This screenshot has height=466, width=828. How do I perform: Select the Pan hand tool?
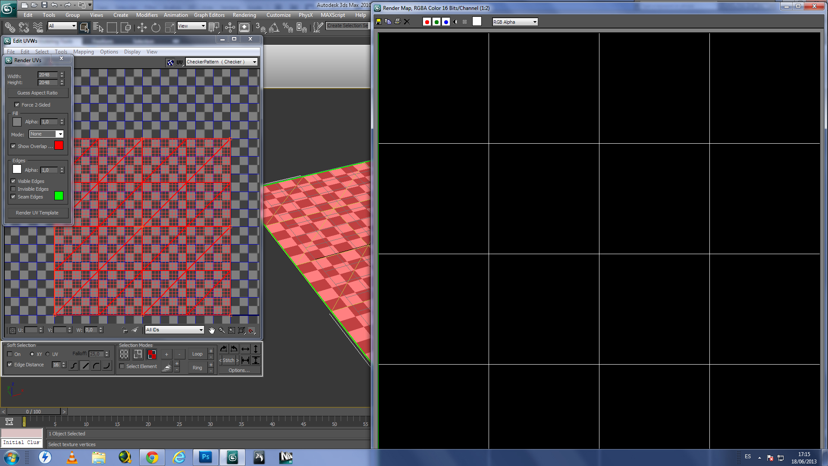coord(211,330)
